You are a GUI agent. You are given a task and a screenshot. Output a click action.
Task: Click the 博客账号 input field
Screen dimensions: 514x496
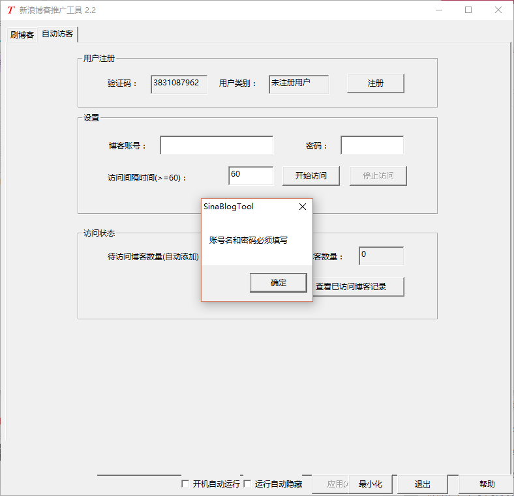216,145
